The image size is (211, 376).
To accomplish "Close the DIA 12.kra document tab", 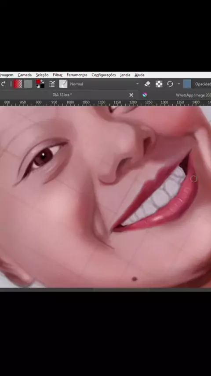I will click(131, 95).
